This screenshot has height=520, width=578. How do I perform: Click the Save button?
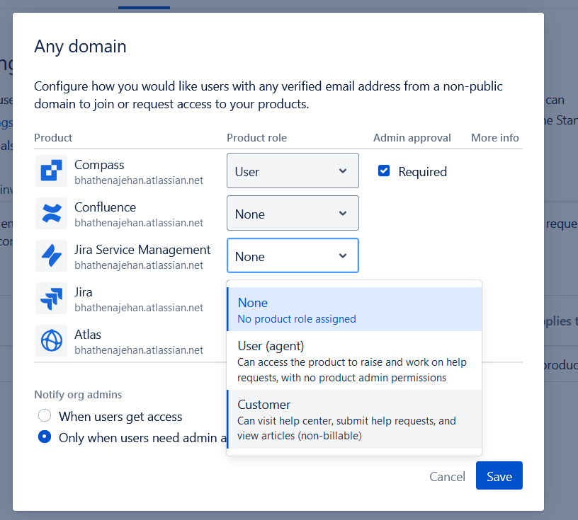[499, 475]
